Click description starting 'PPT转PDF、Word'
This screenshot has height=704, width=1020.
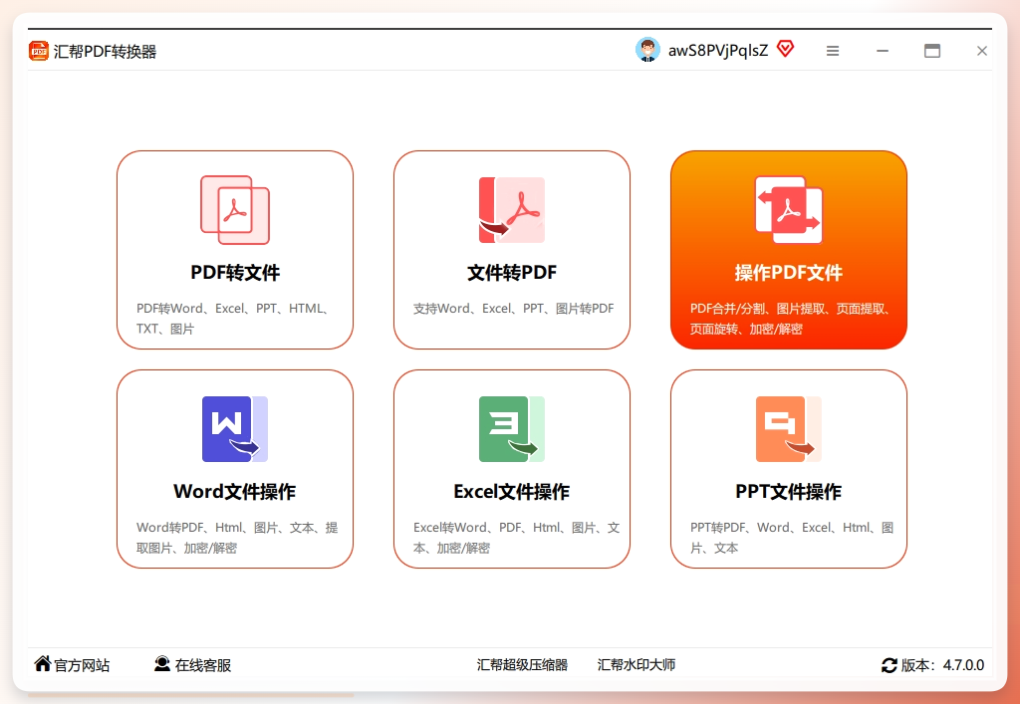pos(792,538)
